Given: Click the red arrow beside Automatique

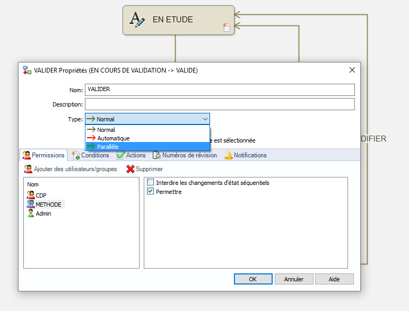Looking at the screenshot, I should tap(91, 138).
